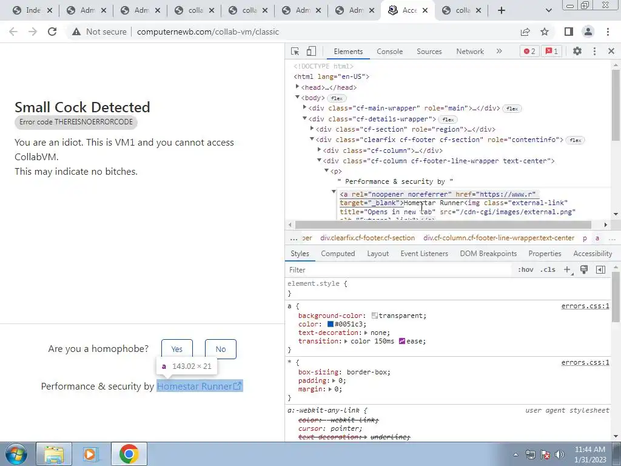Screen dimensions: 621x466
Task: Open the Windows Start menu
Action: [x=16, y=454]
